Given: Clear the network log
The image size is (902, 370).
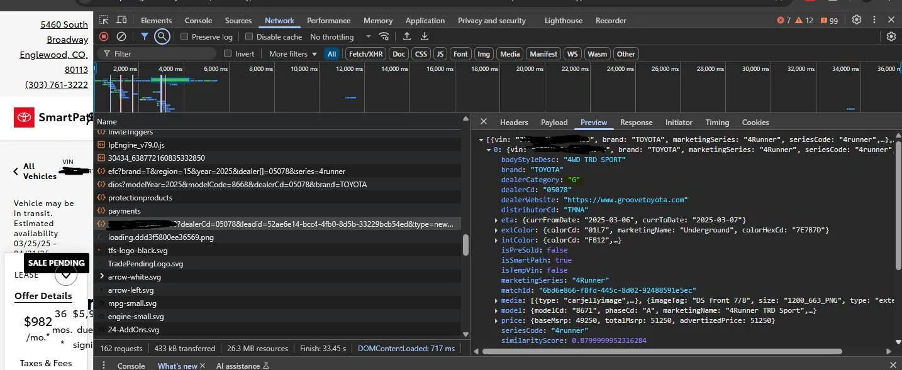Looking at the screenshot, I should (x=121, y=37).
